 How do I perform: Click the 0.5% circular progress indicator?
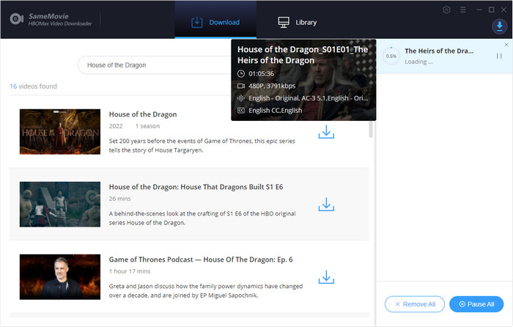391,56
